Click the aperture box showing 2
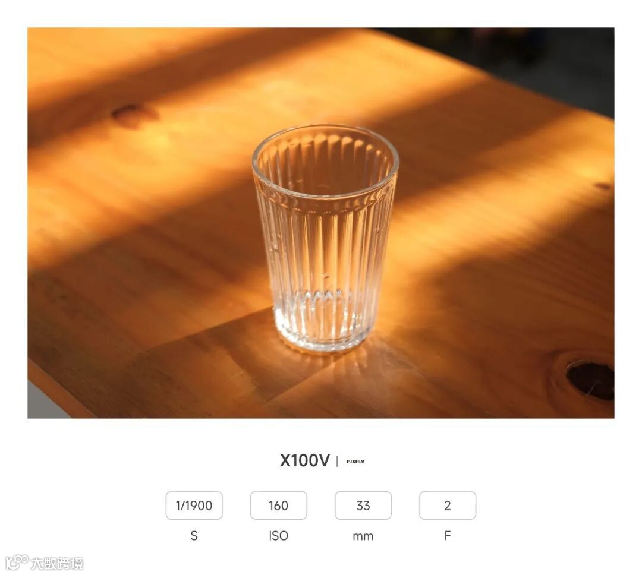The width and height of the screenshot is (642, 575). tap(448, 506)
